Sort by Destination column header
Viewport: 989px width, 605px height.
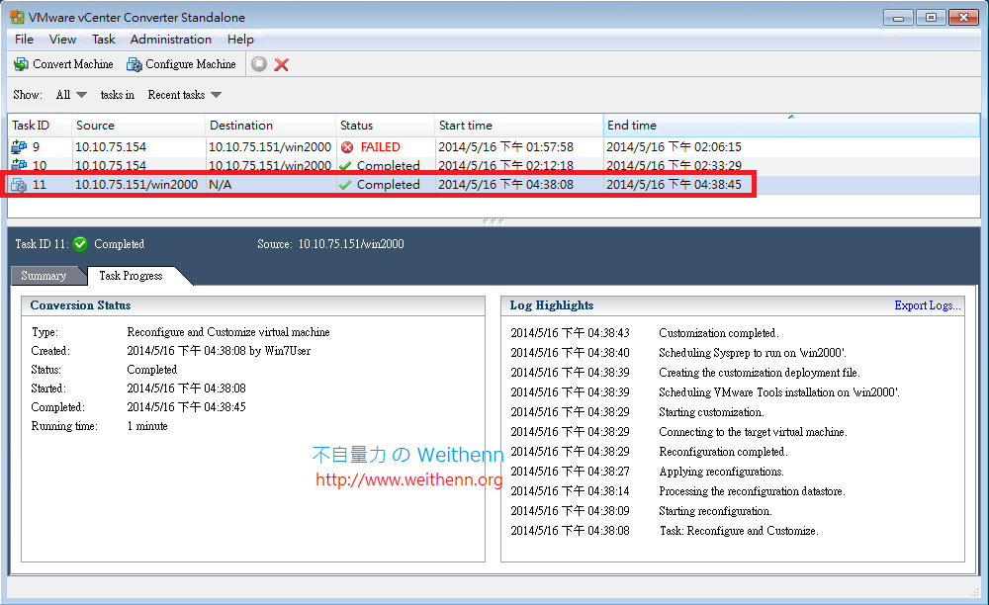270,126
